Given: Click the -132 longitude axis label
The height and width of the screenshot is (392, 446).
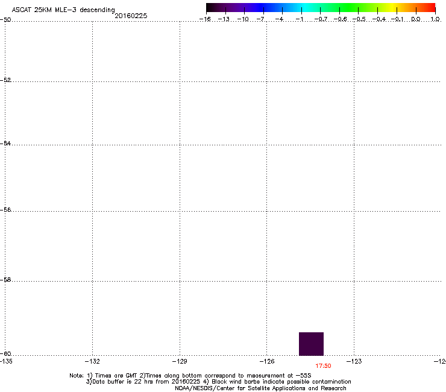Looking at the screenshot, I should click(x=92, y=361).
